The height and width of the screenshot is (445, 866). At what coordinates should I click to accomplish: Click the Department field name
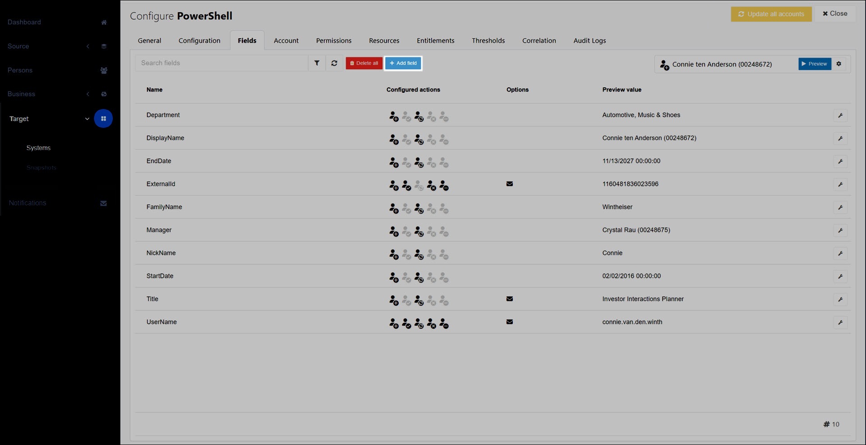163,115
